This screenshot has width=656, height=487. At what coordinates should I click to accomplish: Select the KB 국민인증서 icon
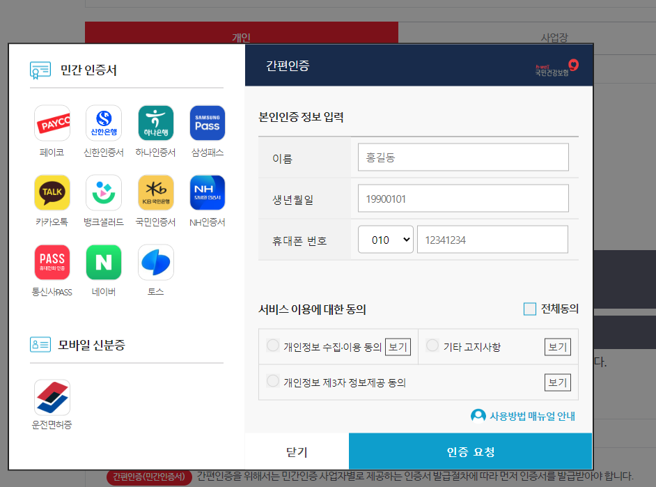[155, 192]
